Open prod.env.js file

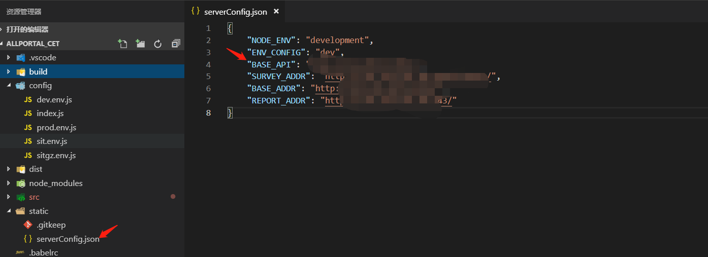[56, 127]
